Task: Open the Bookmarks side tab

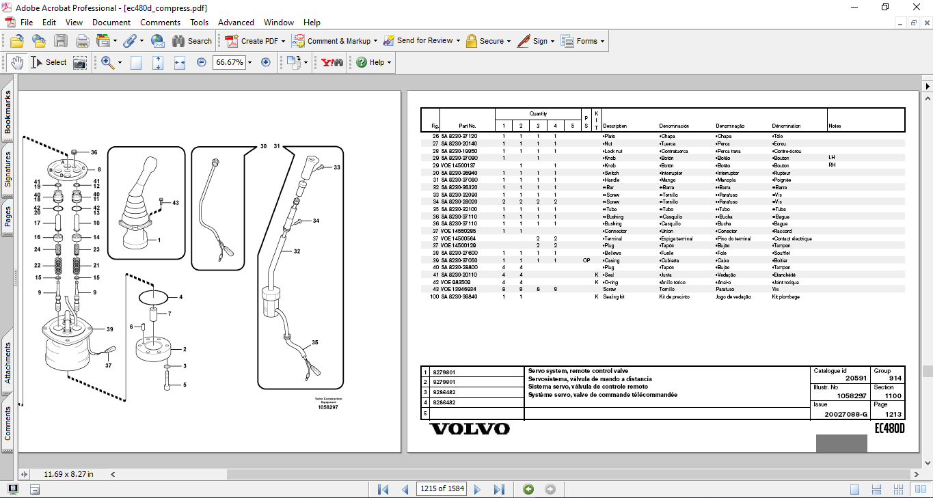Action: pyautogui.click(x=8, y=112)
